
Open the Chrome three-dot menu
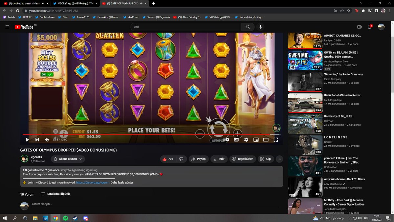390,11
